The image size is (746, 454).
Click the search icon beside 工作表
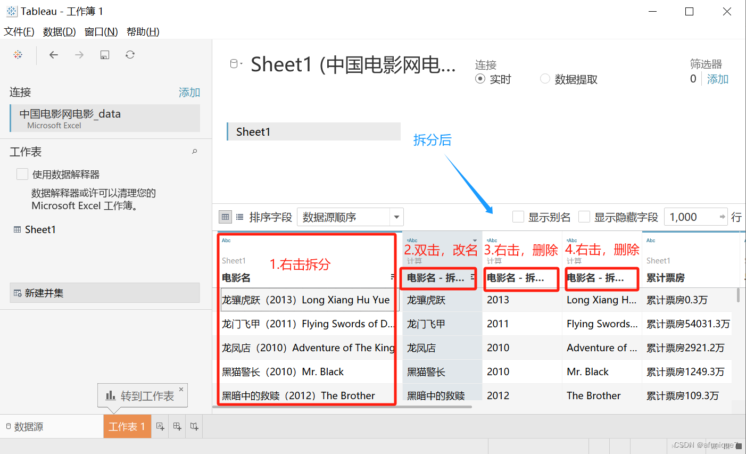[195, 152]
